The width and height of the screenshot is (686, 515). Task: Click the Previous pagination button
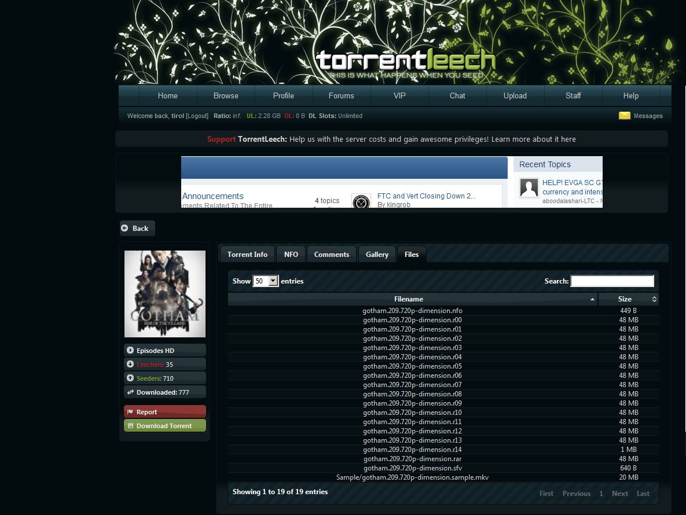point(576,493)
